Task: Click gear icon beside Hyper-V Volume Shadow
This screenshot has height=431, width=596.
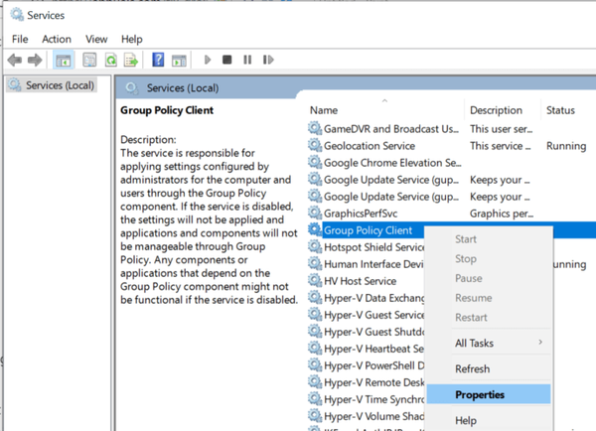Action: coord(315,416)
